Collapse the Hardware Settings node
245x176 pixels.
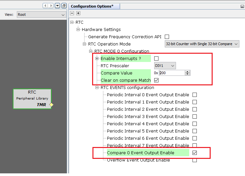(78, 29)
